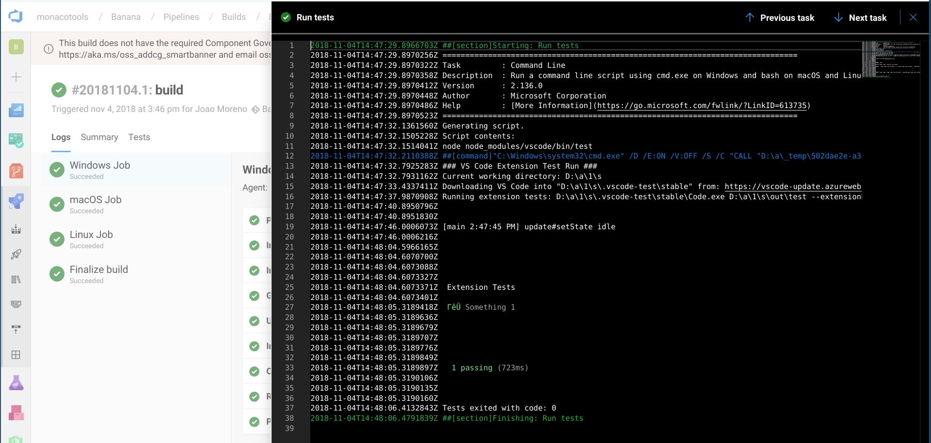Viewport: 931px width, 443px height.
Task: Open the Boards hub icon
Action: pyautogui.click(x=16, y=141)
